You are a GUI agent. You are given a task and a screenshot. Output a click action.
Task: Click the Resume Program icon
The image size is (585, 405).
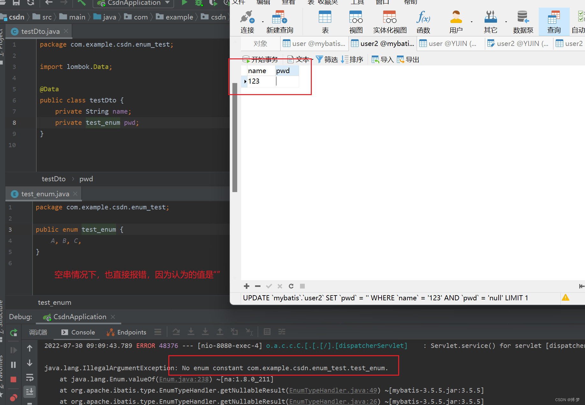click(x=13, y=350)
